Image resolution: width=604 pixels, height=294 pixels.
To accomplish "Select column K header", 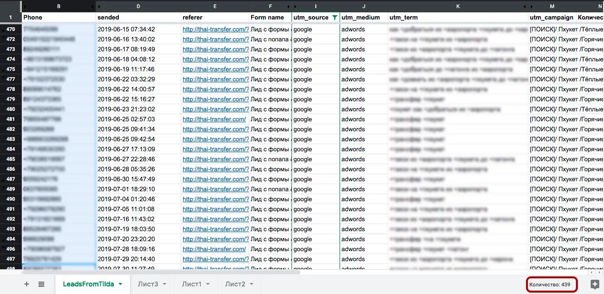I will 458,6.
